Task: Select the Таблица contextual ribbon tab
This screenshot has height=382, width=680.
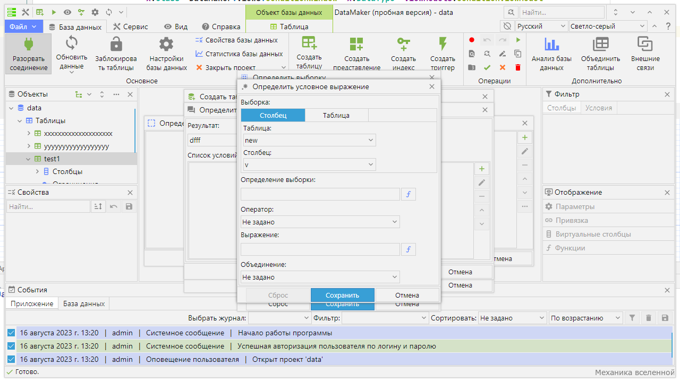Action: [x=289, y=27]
